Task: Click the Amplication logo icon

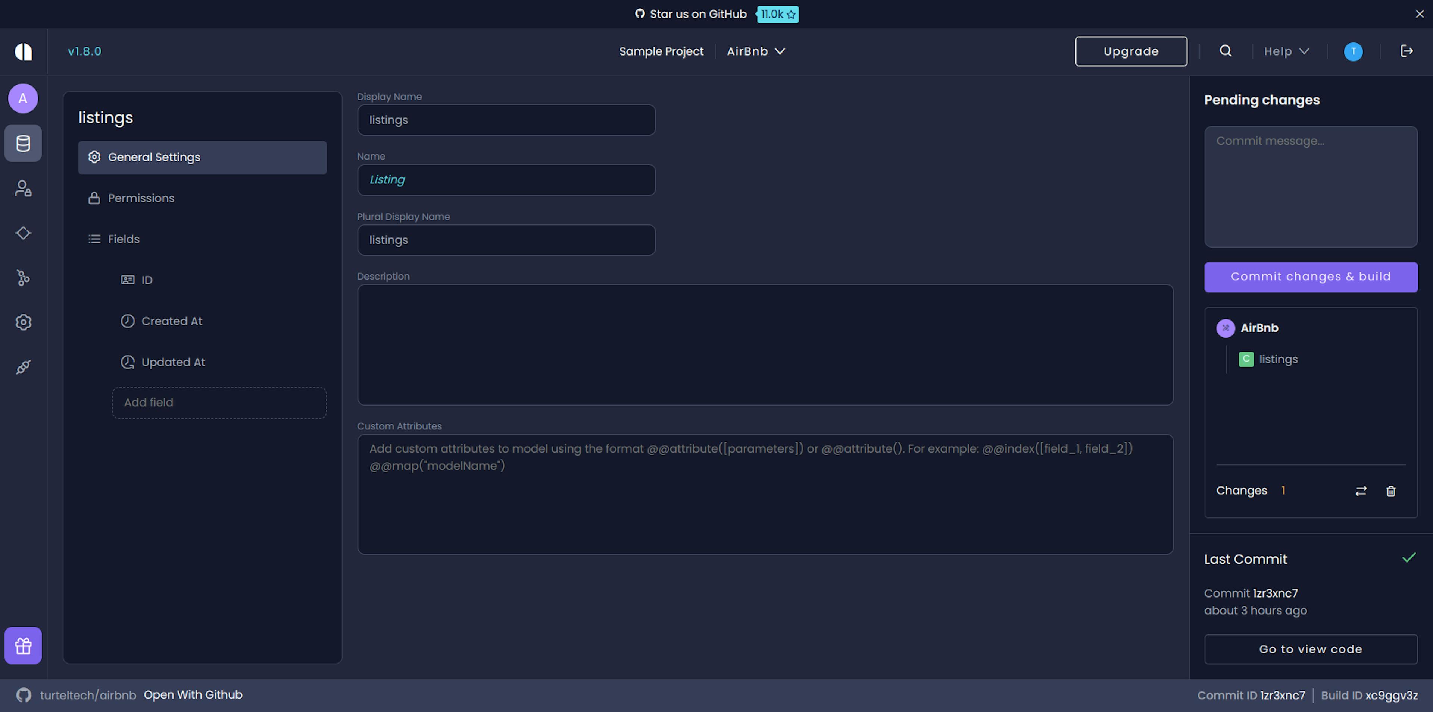Action: [24, 52]
